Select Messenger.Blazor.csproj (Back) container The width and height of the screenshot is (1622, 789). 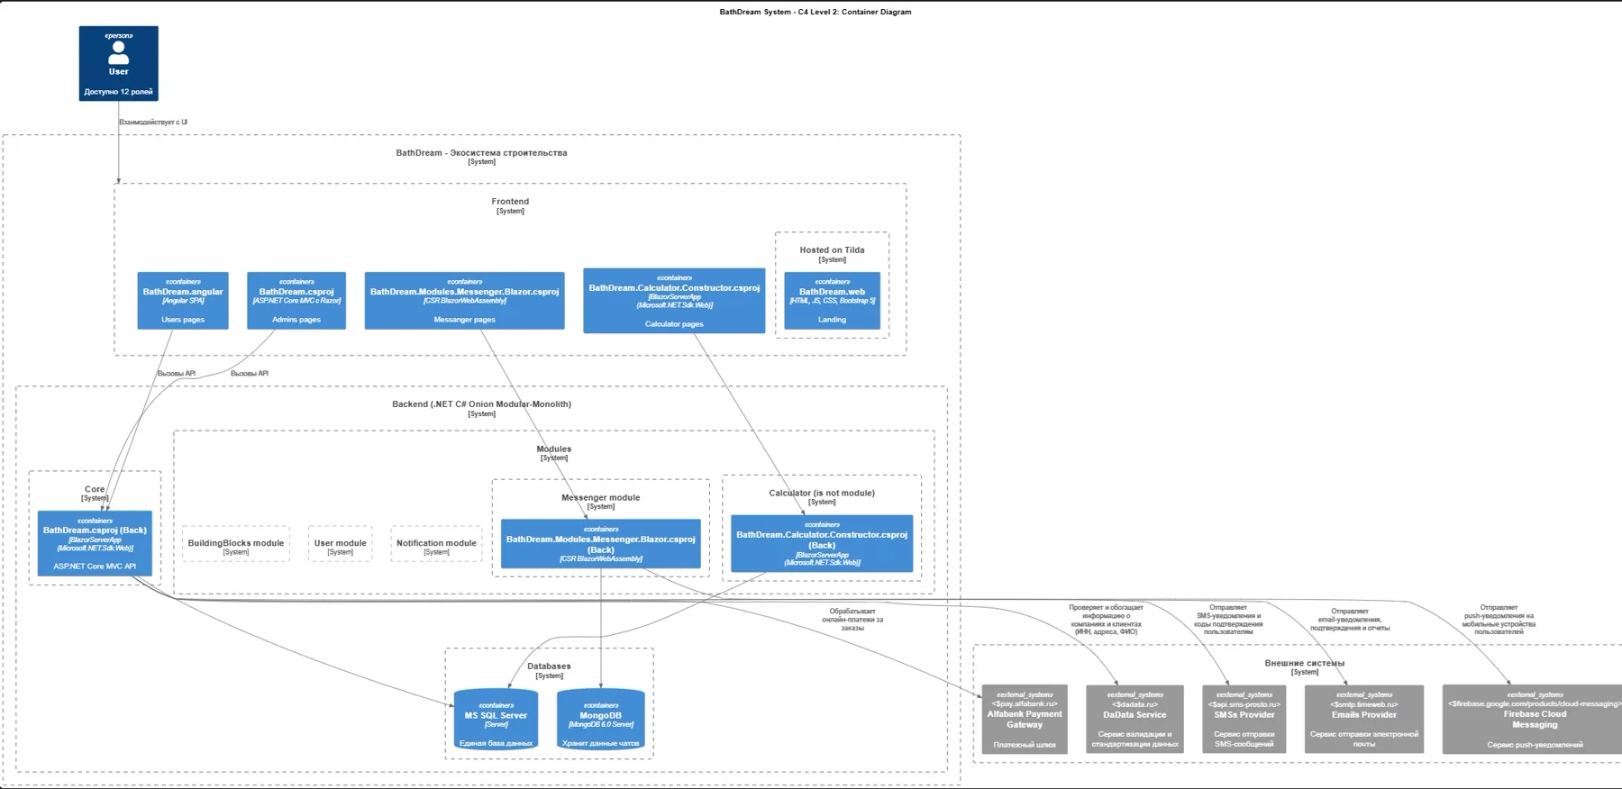pos(601,544)
